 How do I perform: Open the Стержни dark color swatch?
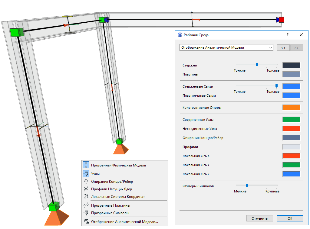291,65
